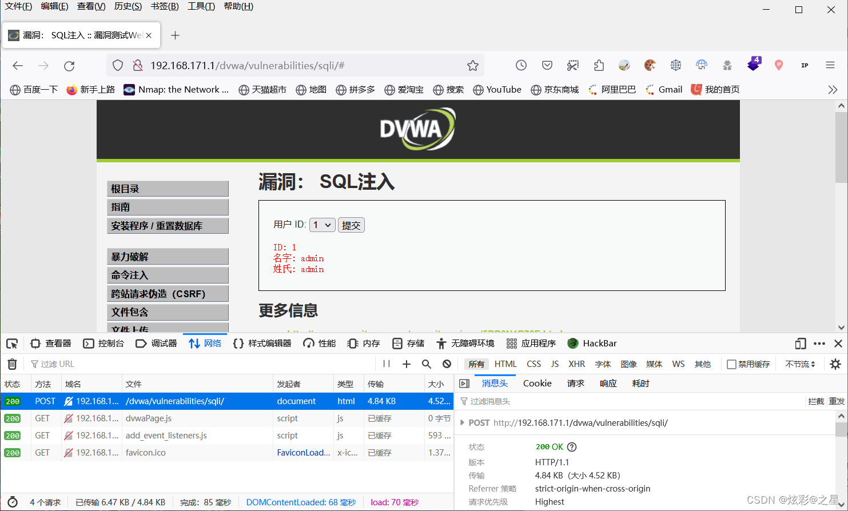
Task: Select the POST sqli request row
Action: tap(227, 401)
